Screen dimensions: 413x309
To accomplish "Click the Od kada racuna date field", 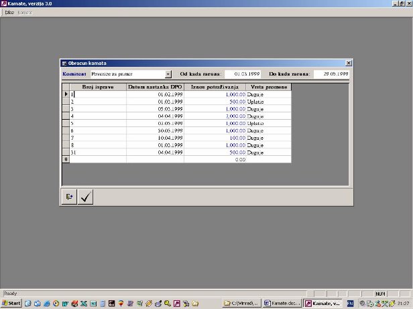I will [243, 74].
